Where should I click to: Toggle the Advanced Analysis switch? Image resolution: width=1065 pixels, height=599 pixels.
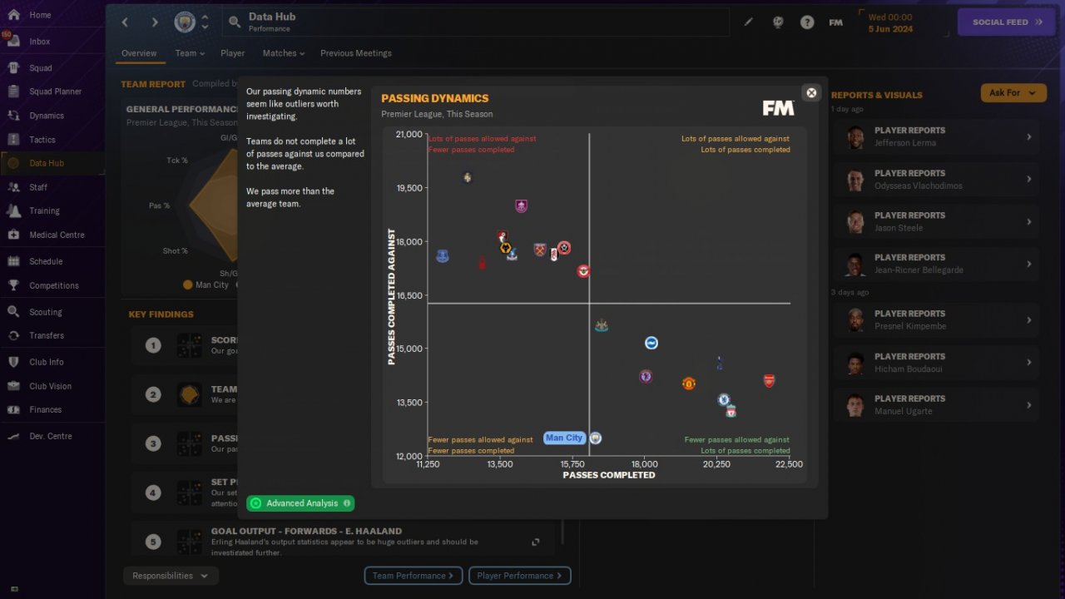256,503
